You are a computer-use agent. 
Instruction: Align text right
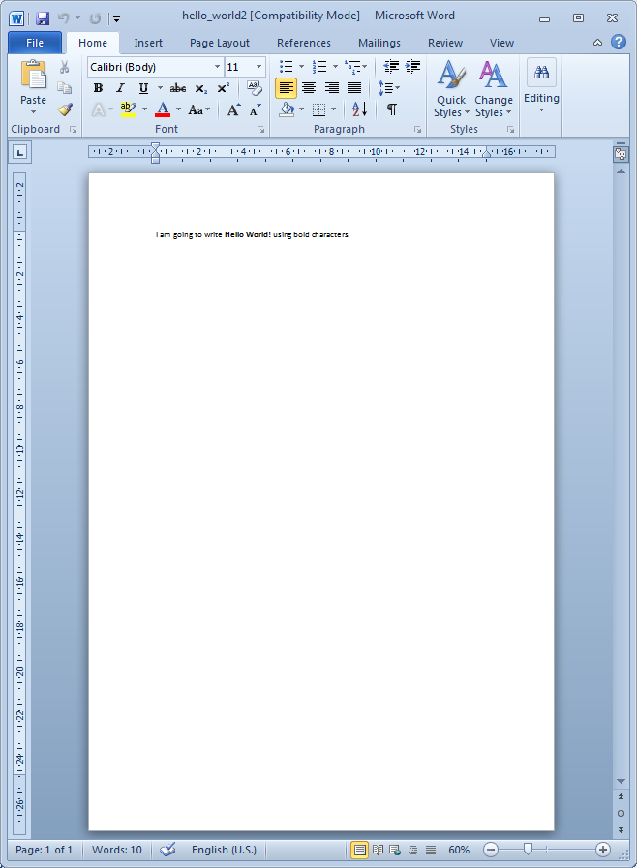click(332, 88)
